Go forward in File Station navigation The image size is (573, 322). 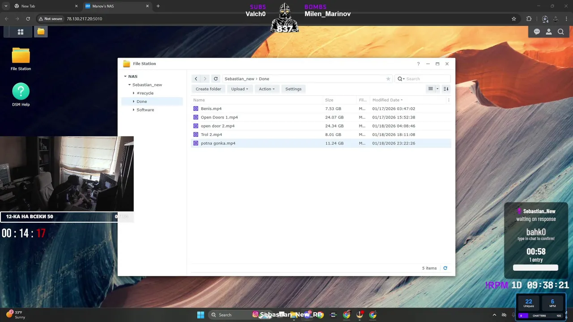point(205,79)
